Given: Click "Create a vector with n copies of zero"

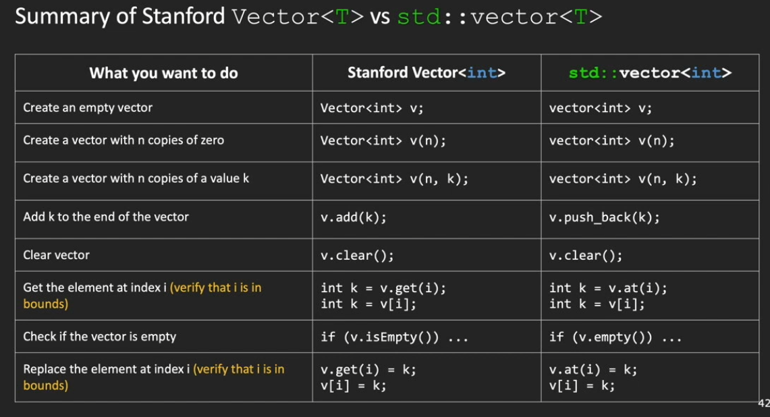Looking at the screenshot, I should [123, 140].
